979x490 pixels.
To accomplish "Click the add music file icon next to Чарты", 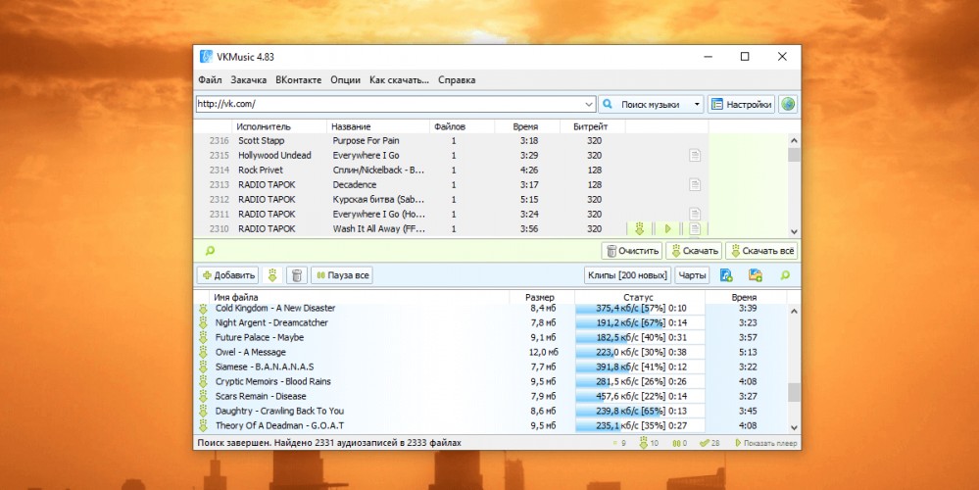I will (726, 275).
